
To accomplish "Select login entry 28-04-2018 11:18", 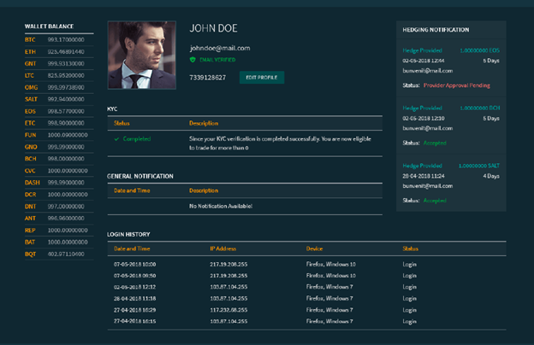I will [306, 298].
